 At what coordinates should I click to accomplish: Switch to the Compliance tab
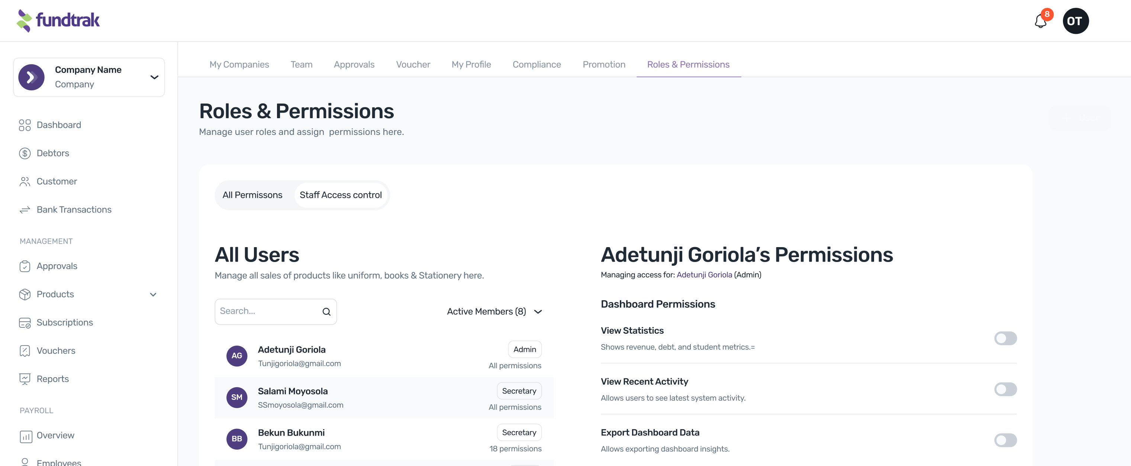tap(536, 65)
